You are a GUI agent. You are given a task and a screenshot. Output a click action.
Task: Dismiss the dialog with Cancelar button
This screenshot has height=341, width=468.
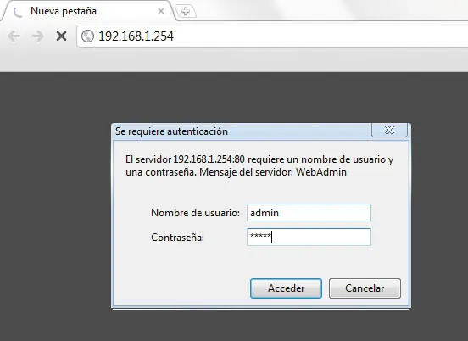[x=365, y=288]
